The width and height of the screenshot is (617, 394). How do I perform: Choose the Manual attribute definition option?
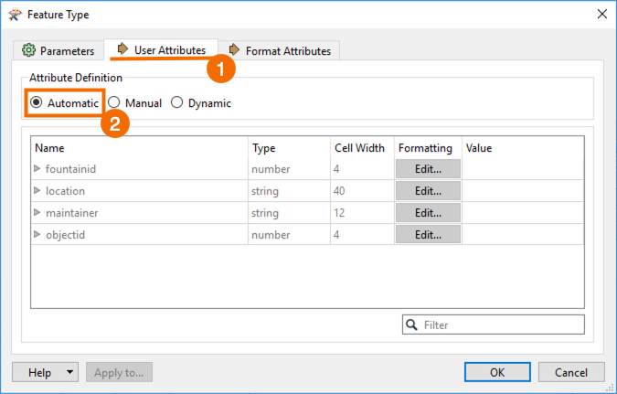(x=134, y=102)
